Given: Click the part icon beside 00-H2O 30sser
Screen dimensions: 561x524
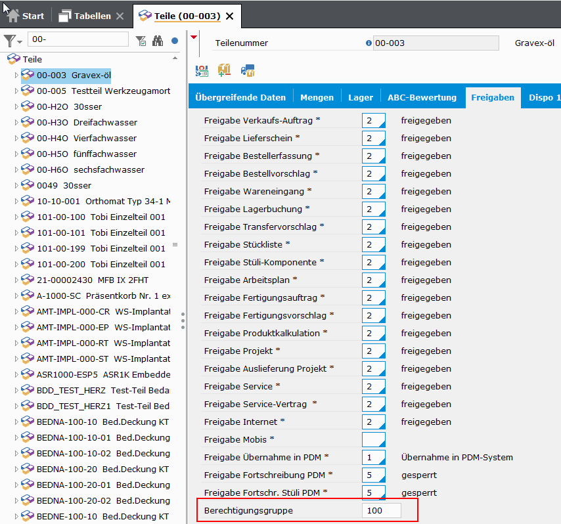Looking at the screenshot, I should pos(28,106).
